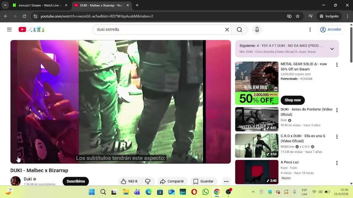Sign in with the Acceder button

click(x=331, y=29)
